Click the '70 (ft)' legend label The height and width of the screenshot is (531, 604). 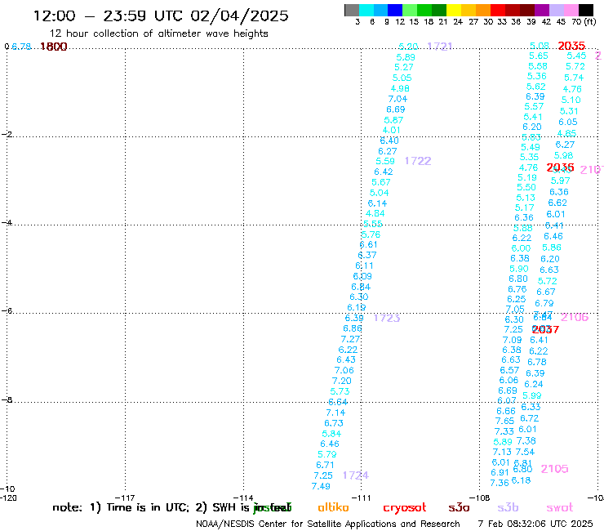tap(584, 22)
